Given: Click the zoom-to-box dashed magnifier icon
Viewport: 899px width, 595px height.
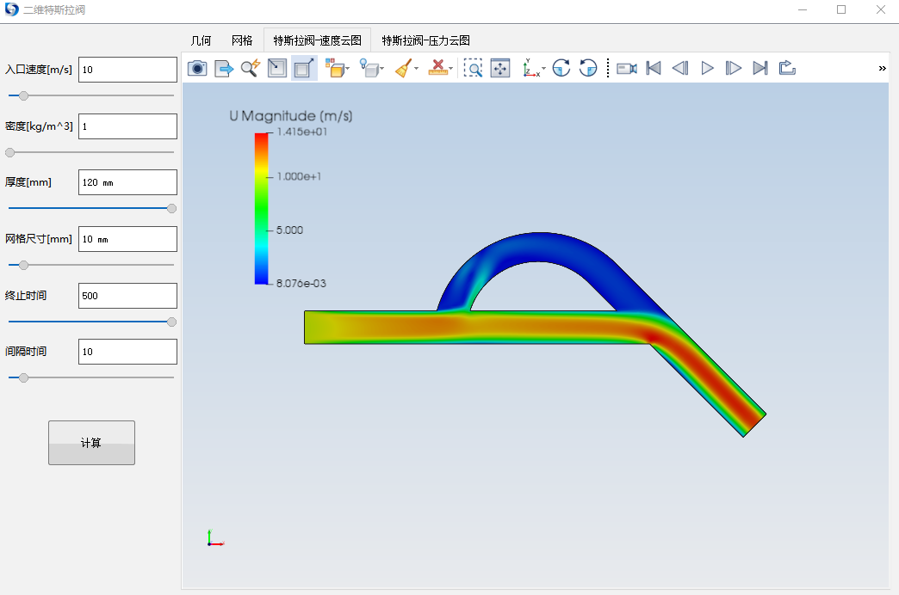Looking at the screenshot, I should click(473, 69).
